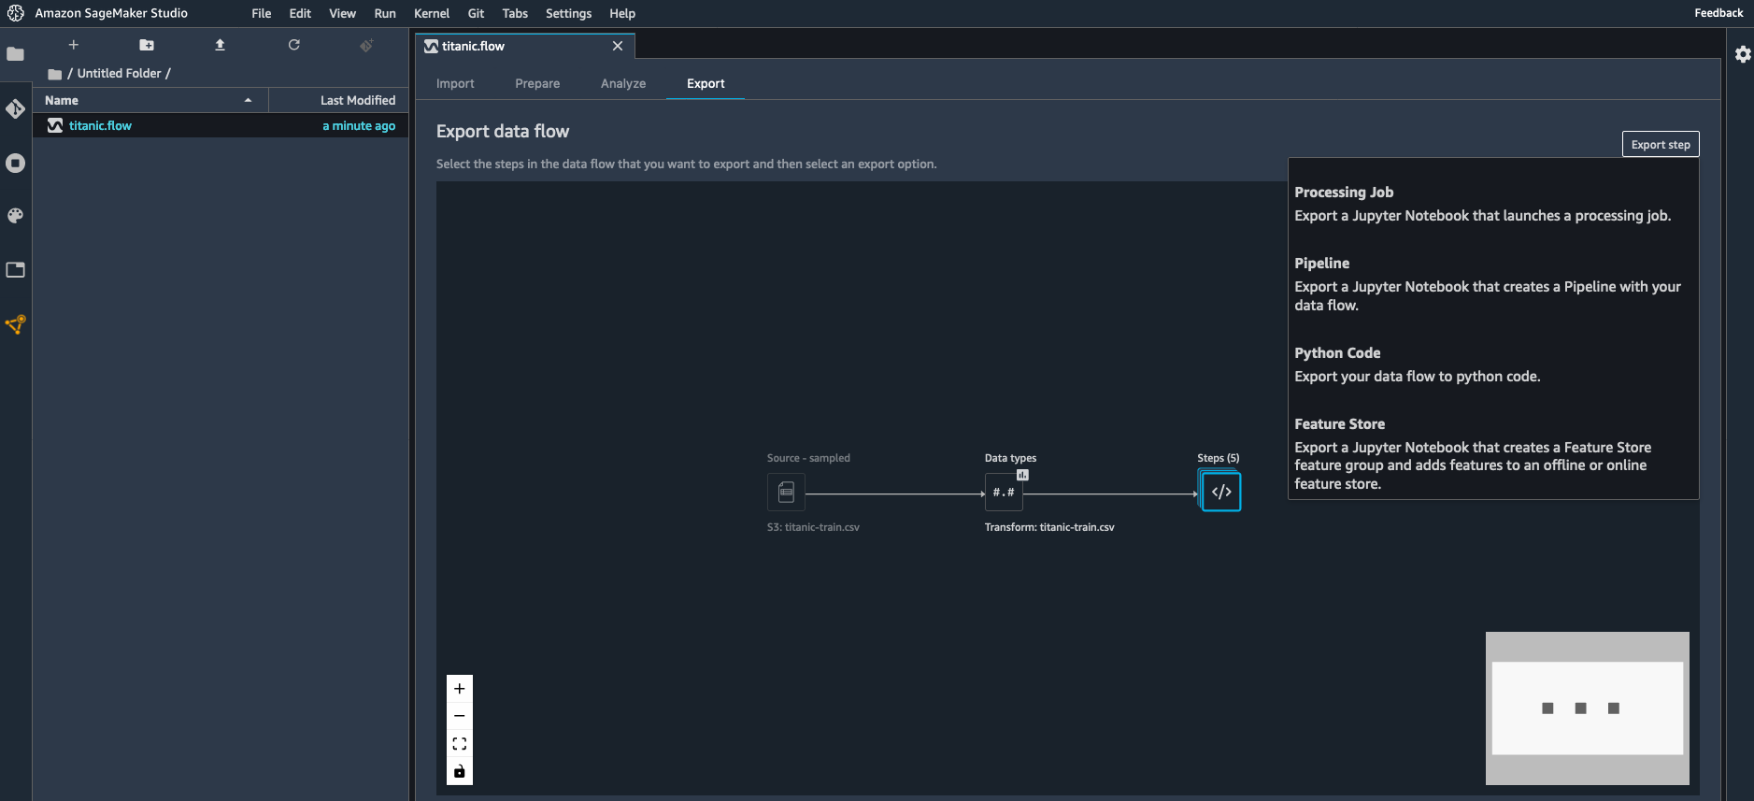The image size is (1754, 801).
Task: Click the SageMaker Studio logo icon
Action: coord(15,13)
